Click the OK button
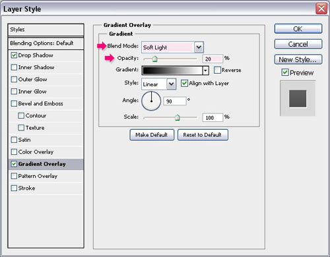The height and width of the screenshot is (257, 330). tap(298, 29)
